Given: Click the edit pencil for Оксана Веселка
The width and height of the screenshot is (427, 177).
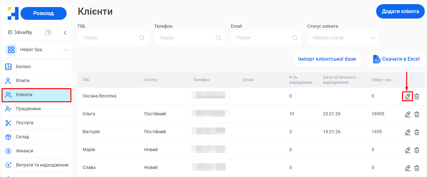Looking at the screenshot, I should point(407,96).
